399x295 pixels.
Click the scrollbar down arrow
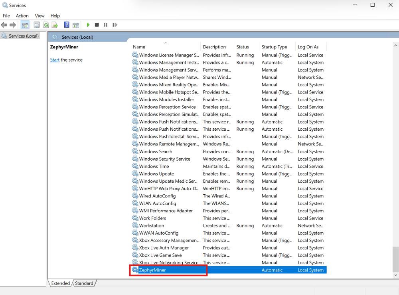[395, 275]
